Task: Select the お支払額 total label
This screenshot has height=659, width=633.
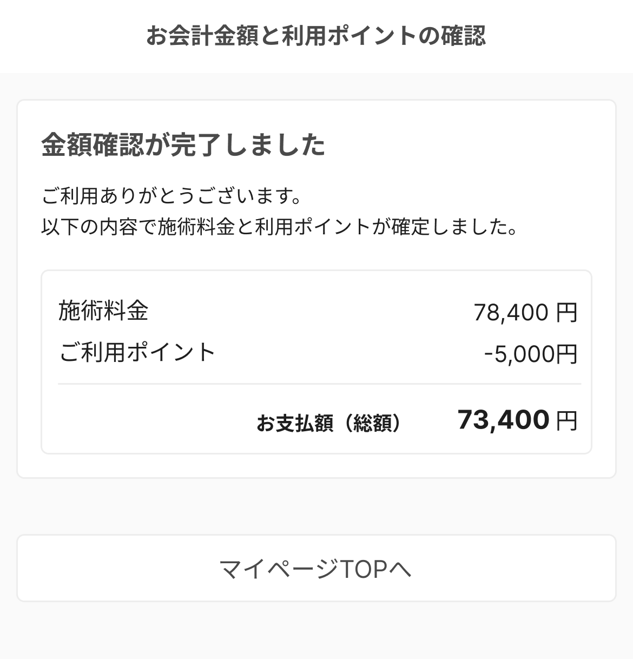Action: 294,423
